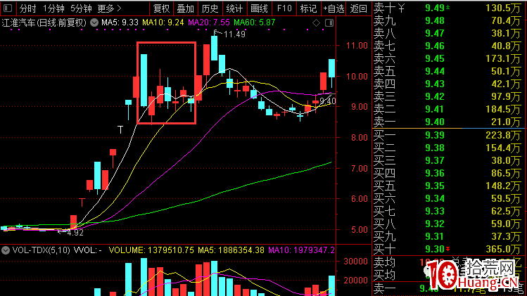This screenshot has width=527, height=296.
Task: Select the 卖八 price 9.47
Action: (x=435, y=33)
